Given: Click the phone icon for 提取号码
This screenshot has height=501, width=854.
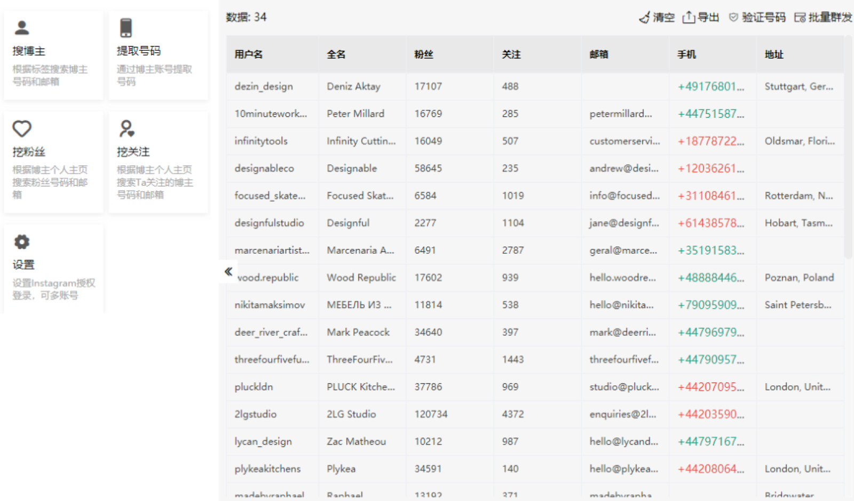Looking at the screenshot, I should (x=126, y=28).
